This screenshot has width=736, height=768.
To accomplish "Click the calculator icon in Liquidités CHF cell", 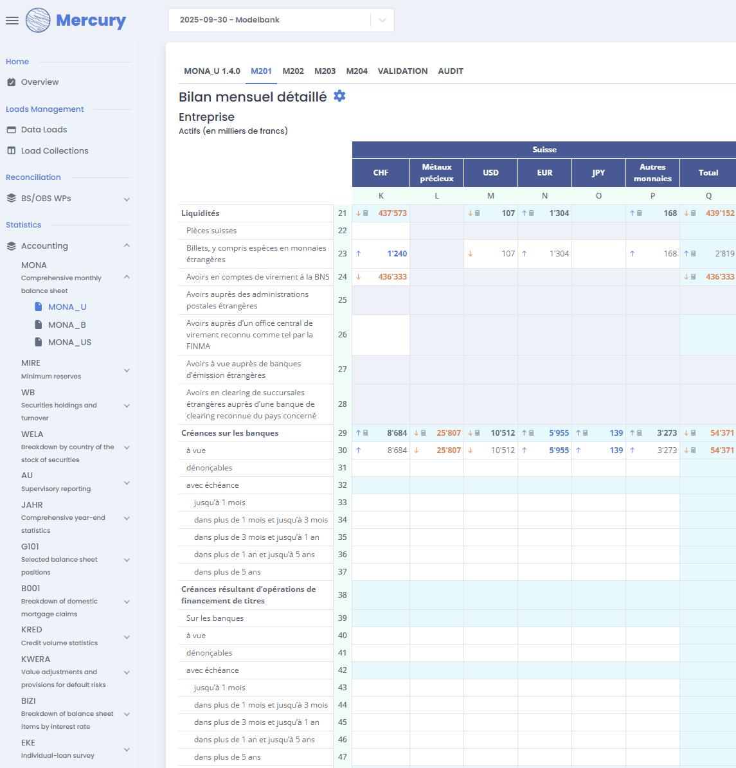I will [x=366, y=213].
